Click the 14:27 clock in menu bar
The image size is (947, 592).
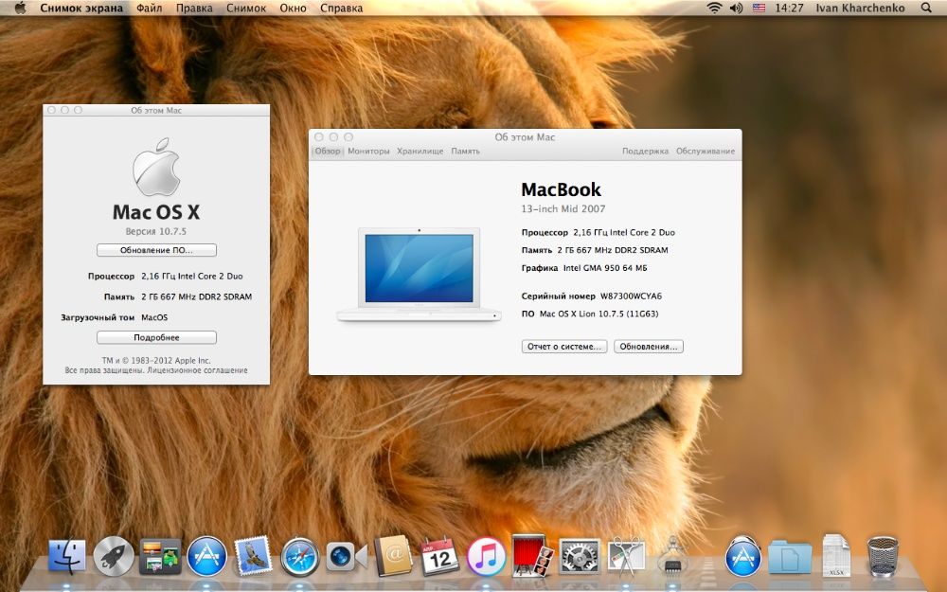[790, 8]
